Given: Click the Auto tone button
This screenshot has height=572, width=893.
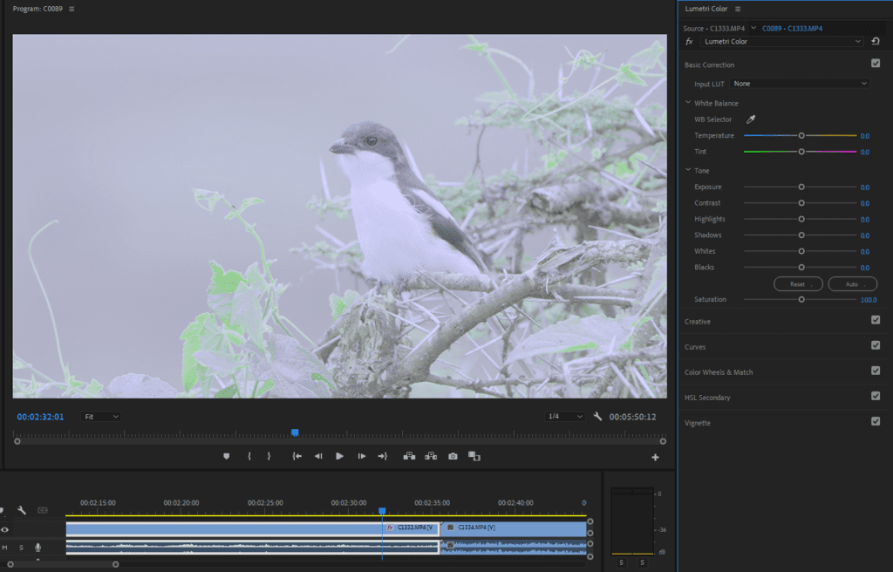Looking at the screenshot, I should click(x=852, y=284).
